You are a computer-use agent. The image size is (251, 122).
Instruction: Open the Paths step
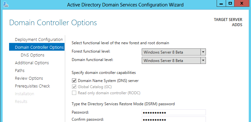(20, 70)
